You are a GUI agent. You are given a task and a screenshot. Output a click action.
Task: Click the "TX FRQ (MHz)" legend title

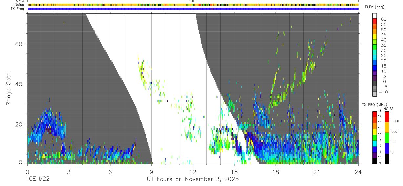click(374, 105)
